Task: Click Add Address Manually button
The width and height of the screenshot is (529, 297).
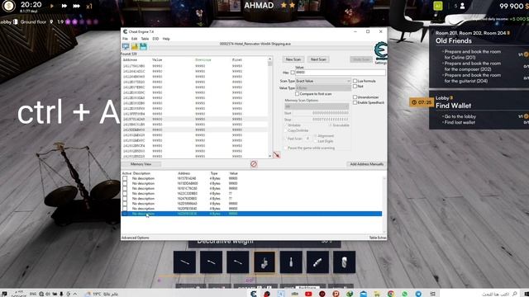Action: [x=366, y=164]
